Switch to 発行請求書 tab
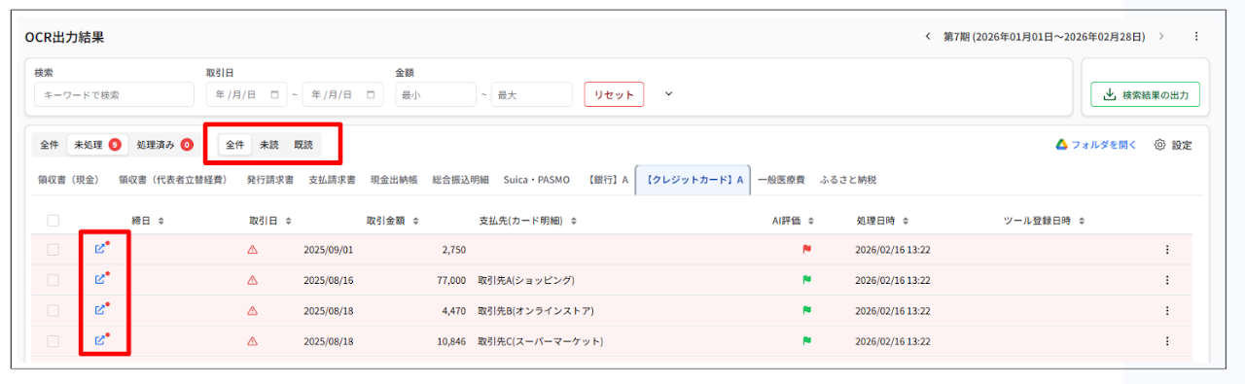The image size is (1245, 384). point(270,180)
